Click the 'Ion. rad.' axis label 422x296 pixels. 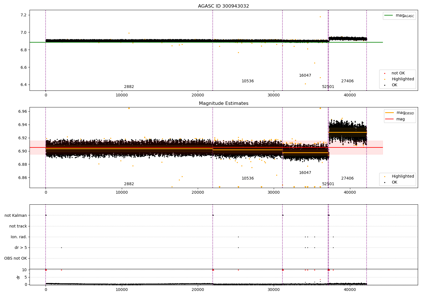point(19,237)
